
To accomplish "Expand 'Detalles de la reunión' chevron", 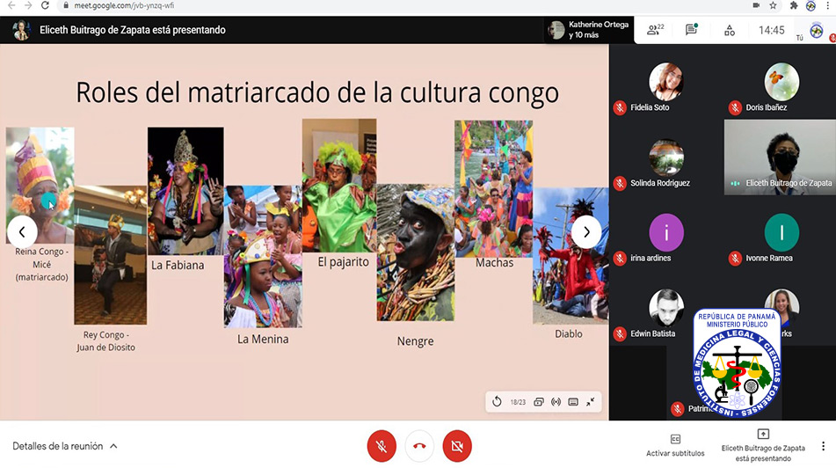I will (x=113, y=446).
